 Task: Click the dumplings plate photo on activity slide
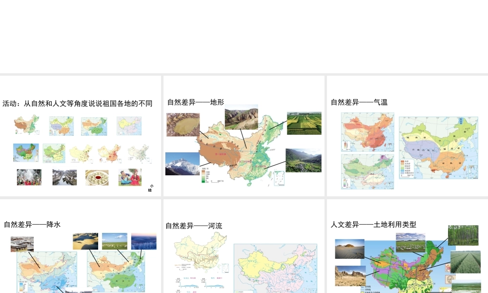[x=97, y=177]
